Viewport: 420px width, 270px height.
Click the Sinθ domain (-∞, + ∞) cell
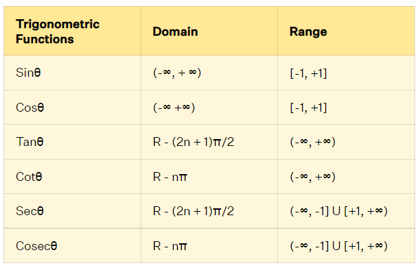click(209, 73)
